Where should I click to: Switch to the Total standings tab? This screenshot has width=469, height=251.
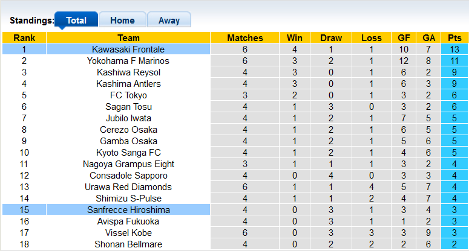pos(76,20)
